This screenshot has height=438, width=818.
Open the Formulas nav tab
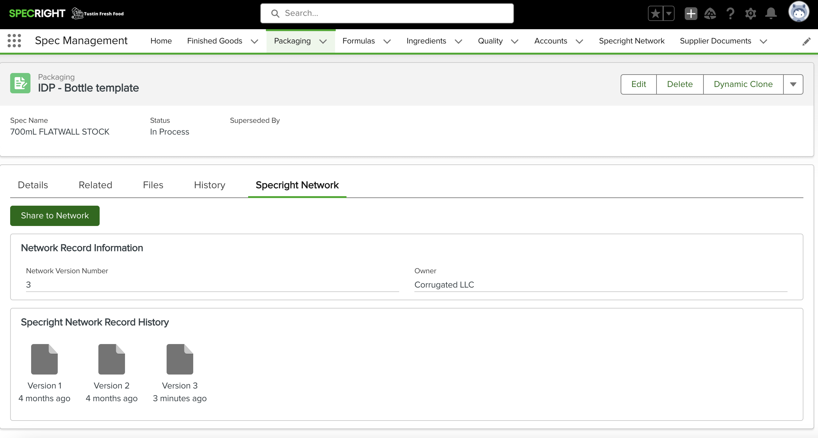(x=359, y=41)
